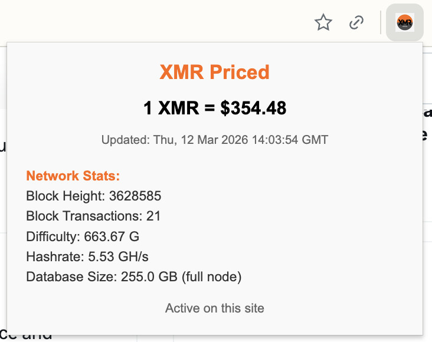Click the Difficulty label

click(x=52, y=236)
